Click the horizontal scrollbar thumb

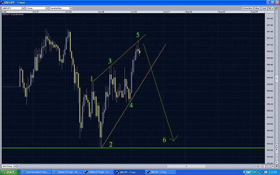click(x=186, y=166)
